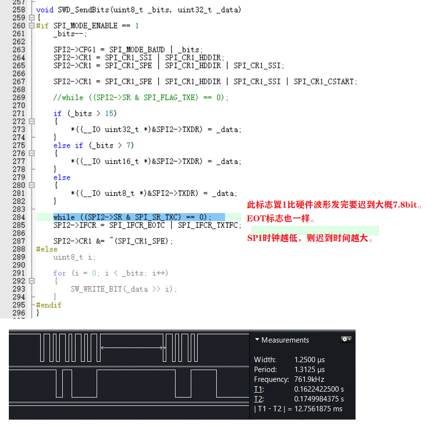Image resolution: width=435 pixels, height=427 pixels.
Task: Click the T1 marker label in Measurements
Action: tap(259, 389)
